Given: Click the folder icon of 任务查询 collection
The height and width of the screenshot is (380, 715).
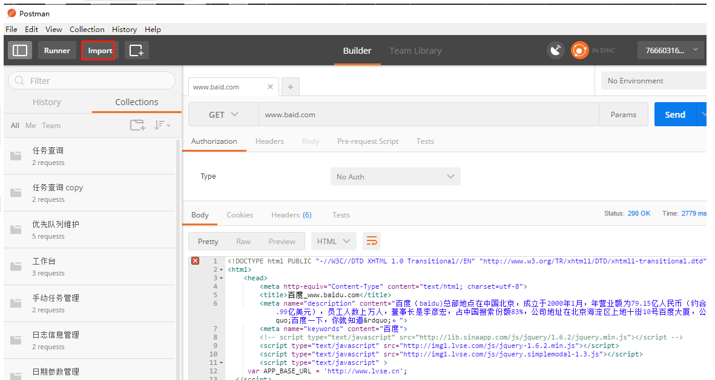Looking at the screenshot, I should click(16, 156).
